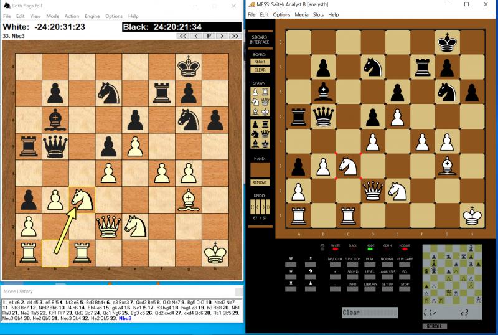Click the white knight on square c3 in MESS

[x=347, y=165]
